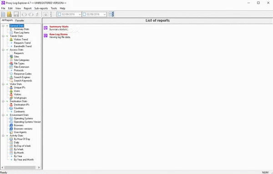Open the start date dropdown arrow
The height and width of the screenshot is (174, 273).
[80, 15]
